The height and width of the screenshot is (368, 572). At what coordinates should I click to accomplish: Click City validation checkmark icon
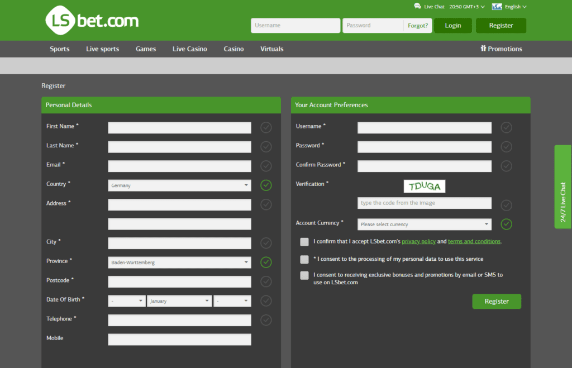(x=266, y=243)
